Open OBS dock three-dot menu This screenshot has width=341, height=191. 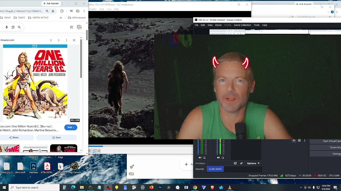coord(305,141)
